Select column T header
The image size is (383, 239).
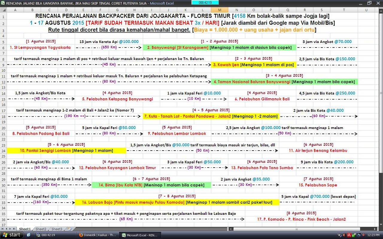pos(344,10)
